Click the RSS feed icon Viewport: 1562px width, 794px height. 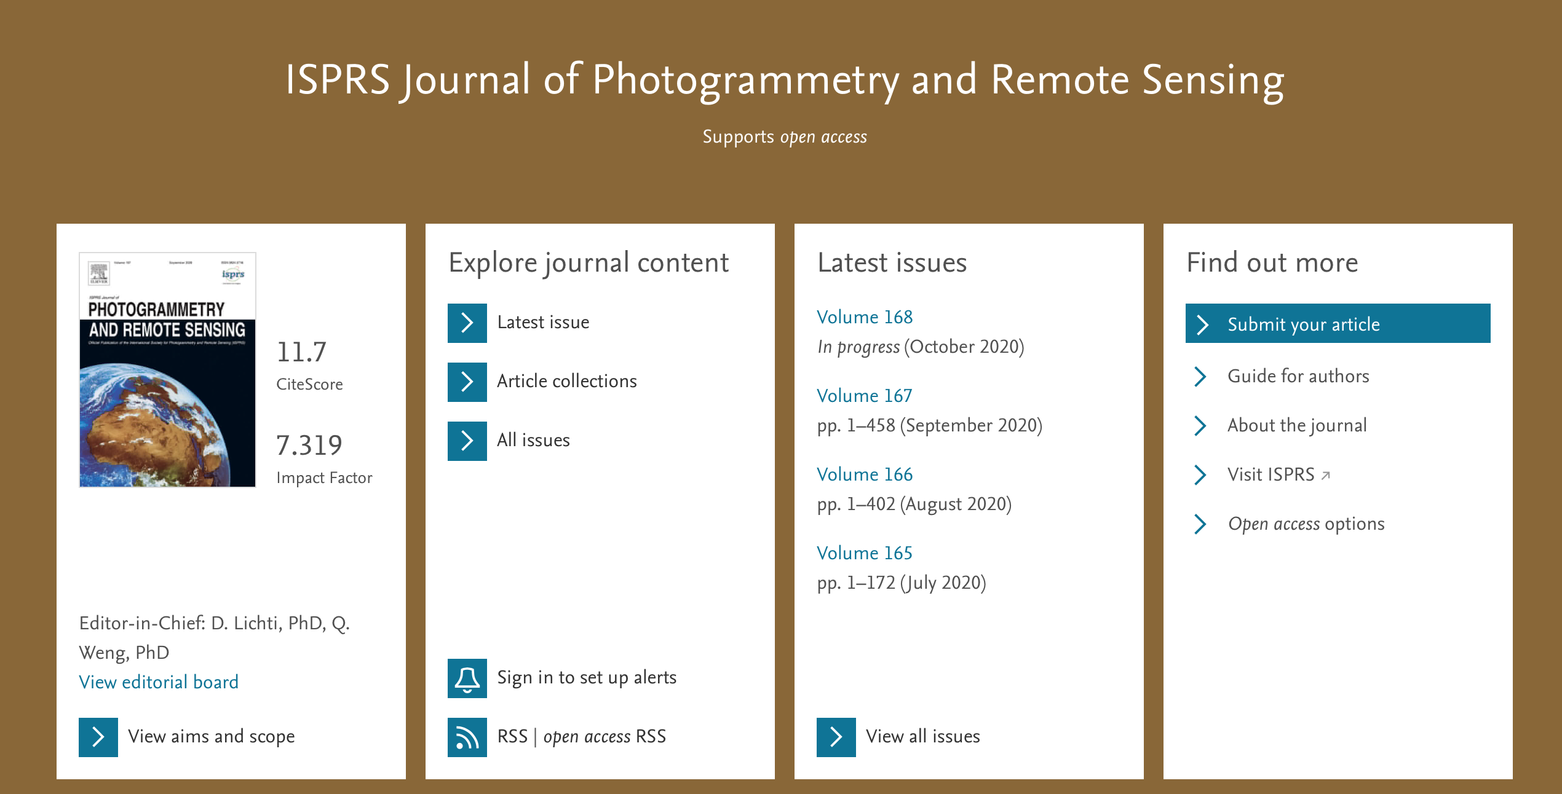coord(467,737)
